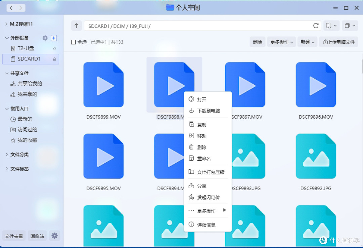Click DCIM in the path bar

click(119, 26)
